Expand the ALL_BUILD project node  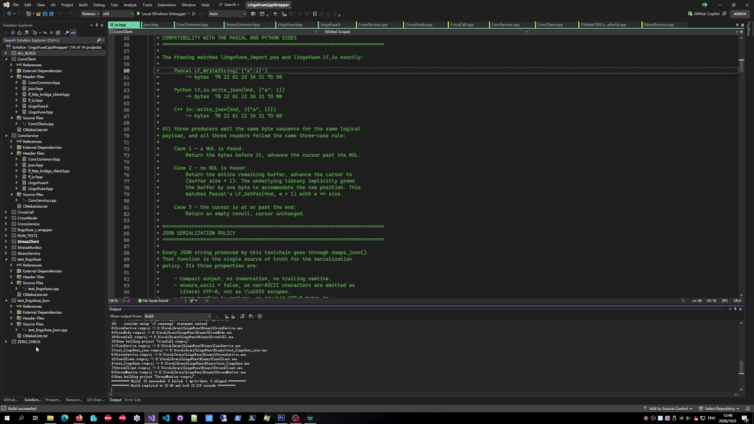6,53
